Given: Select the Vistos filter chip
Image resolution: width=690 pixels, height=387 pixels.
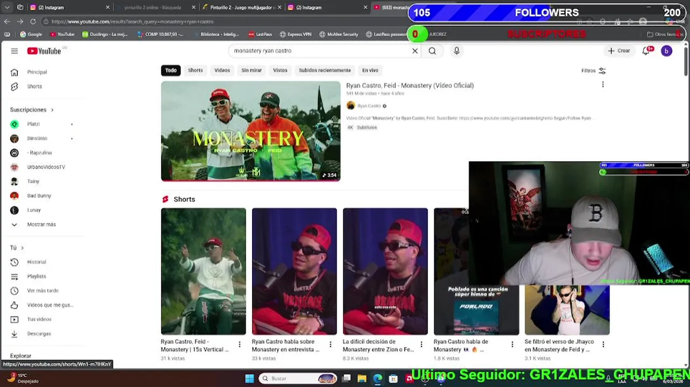Looking at the screenshot, I should click(x=280, y=70).
